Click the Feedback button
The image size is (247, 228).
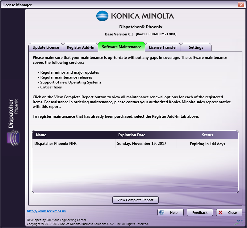pos(200,212)
